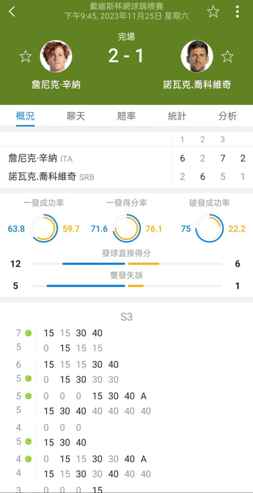Screen dimensions: 253x493
Task: Select the 統計 tab
Action: (177, 116)
